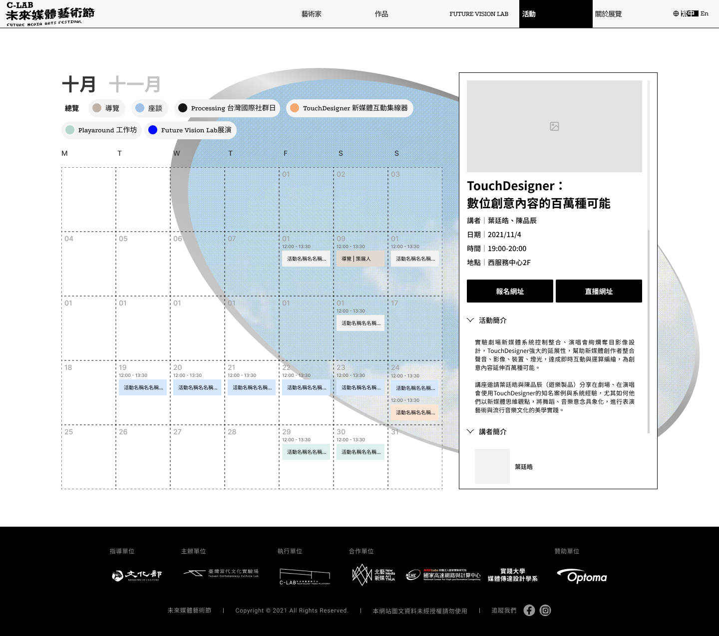Click the event image placeholder icon

click(x=554, y=126)
